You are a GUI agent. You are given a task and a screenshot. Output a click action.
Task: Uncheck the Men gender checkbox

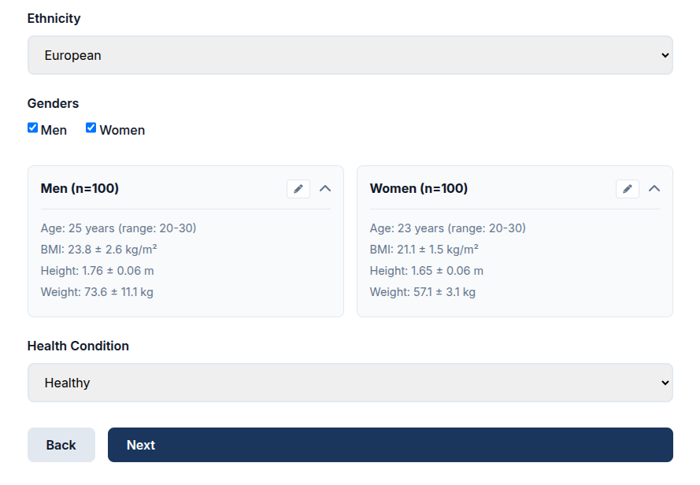[x=32, y=127]
